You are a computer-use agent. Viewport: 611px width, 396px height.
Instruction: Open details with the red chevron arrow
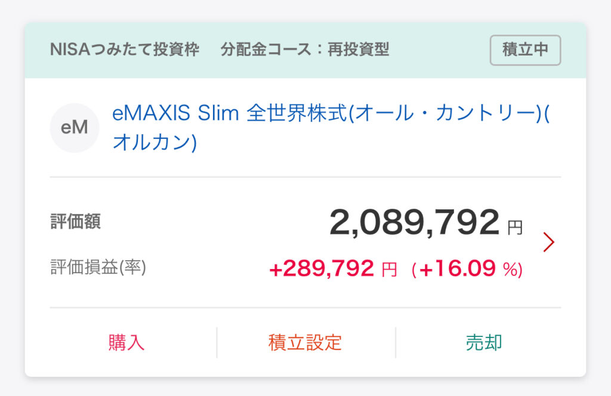tap(549, 242)
